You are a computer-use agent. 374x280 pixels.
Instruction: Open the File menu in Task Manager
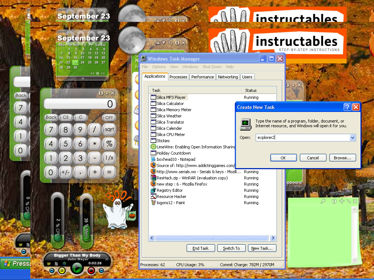145,67
